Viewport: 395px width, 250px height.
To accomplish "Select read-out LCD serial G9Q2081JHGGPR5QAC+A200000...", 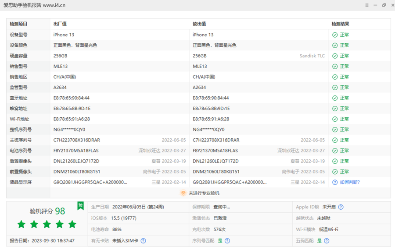I will (230, 183).
